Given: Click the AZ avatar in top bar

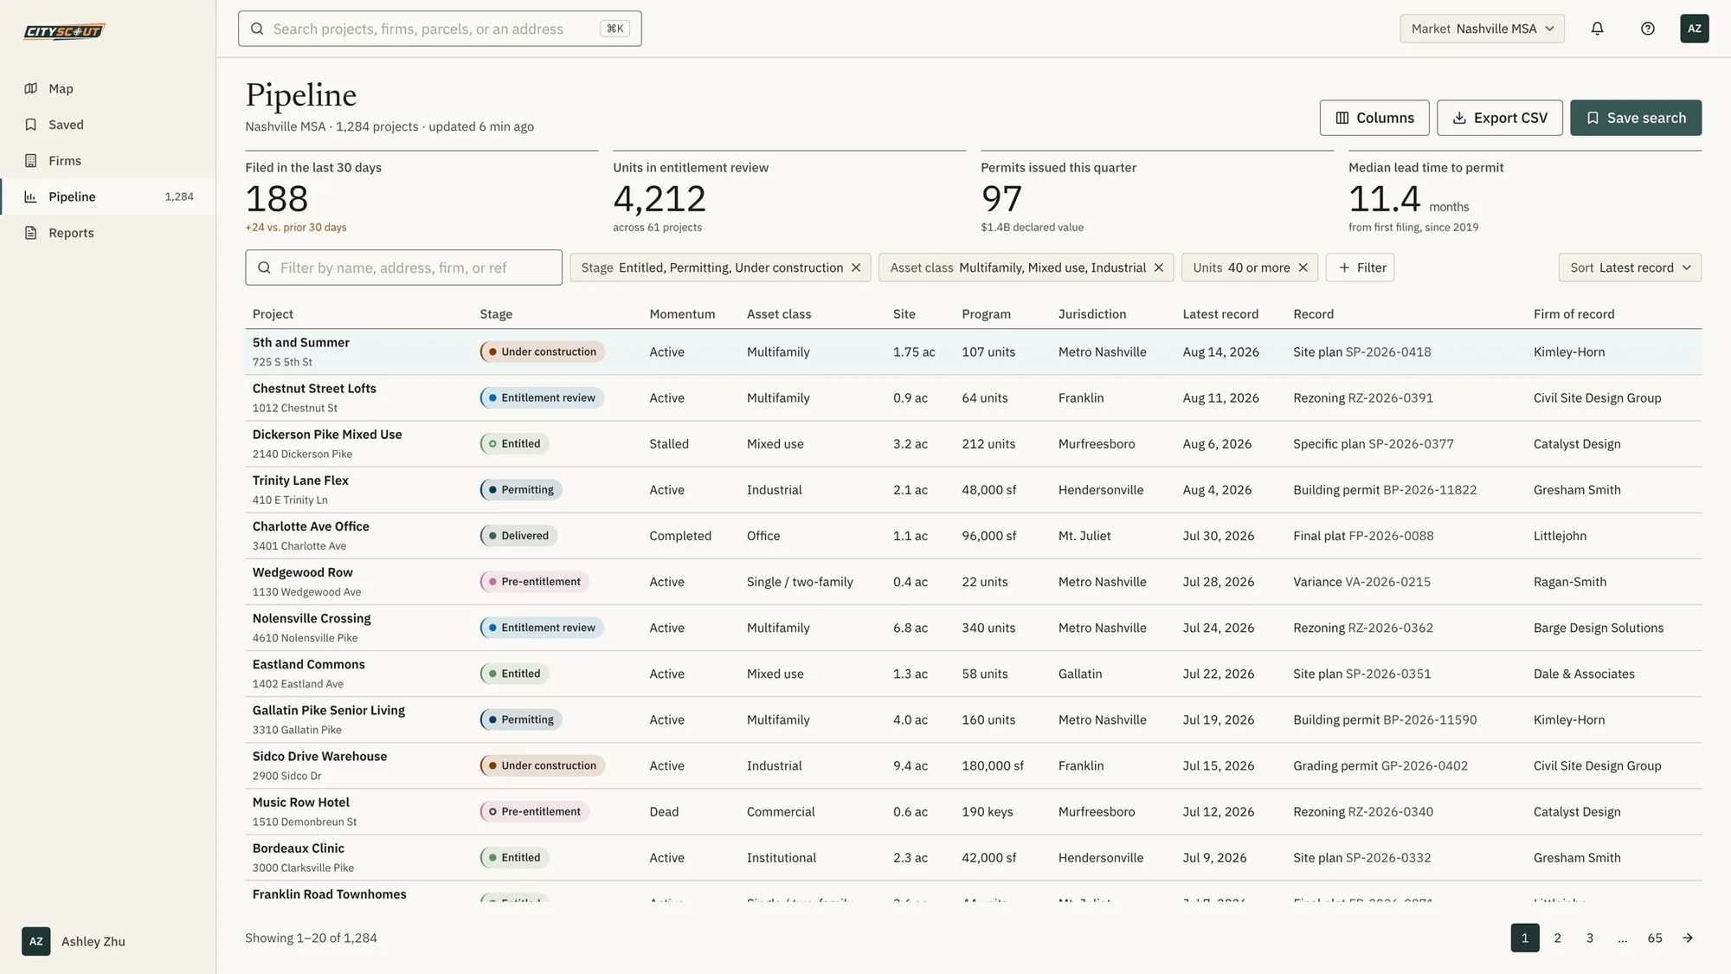Looking at the screenshot, I should click(1695, 29).
